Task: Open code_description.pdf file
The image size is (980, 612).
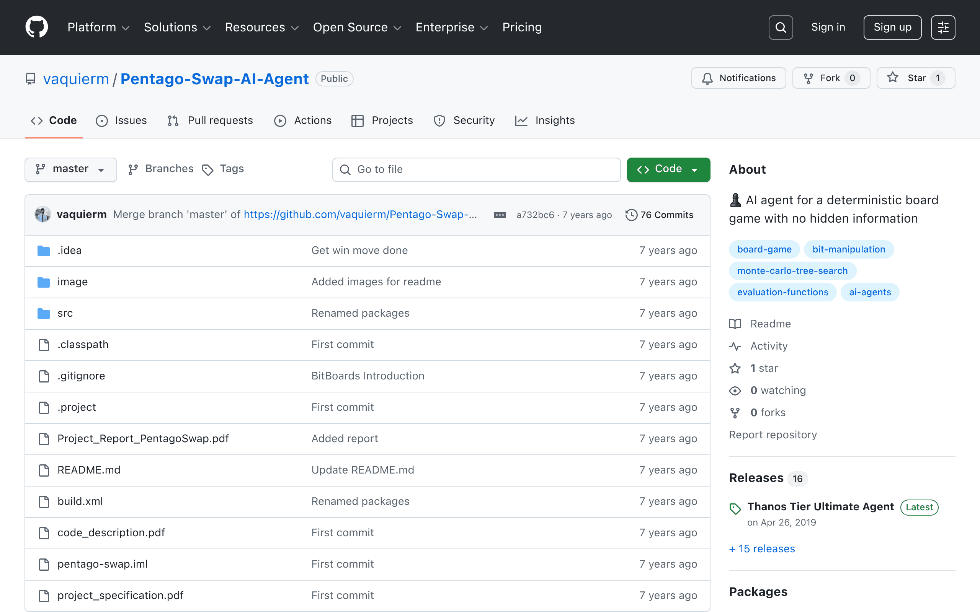Action: [111, 533]
